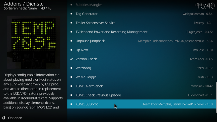Open the Optionen gear icon
This screenshot has height=122, width=217.
pos(4,118)
